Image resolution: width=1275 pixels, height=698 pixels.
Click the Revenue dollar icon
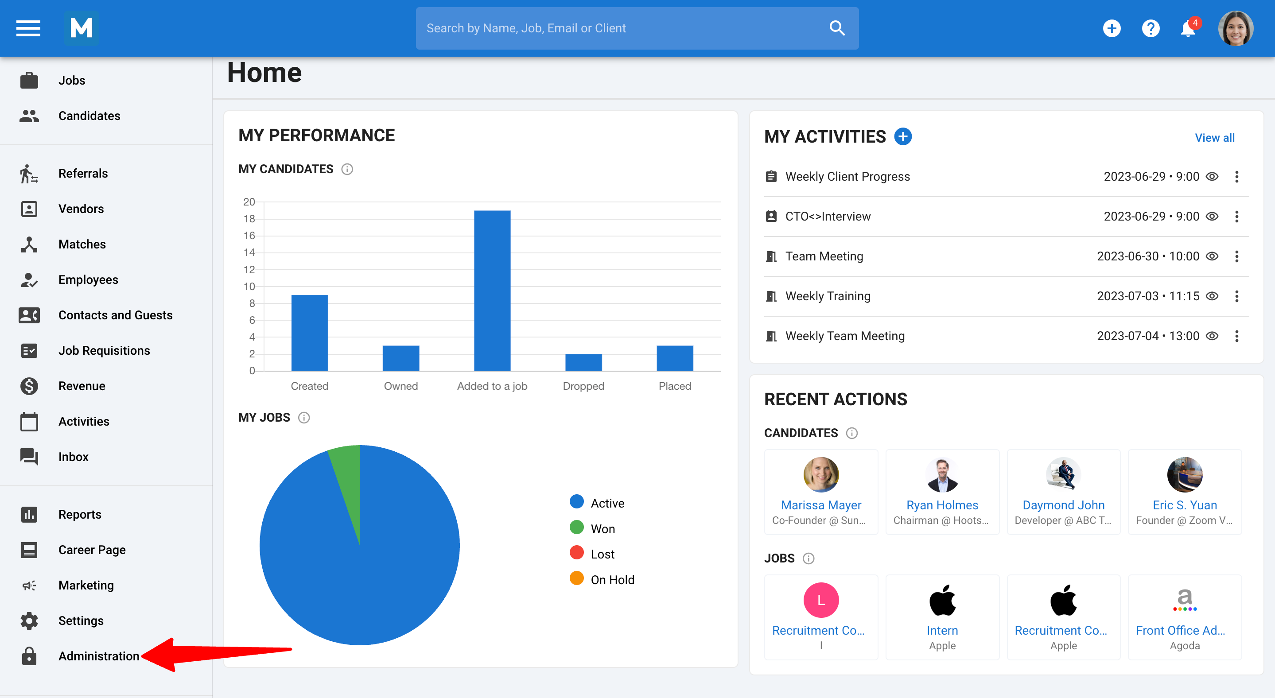pyautogui.click(x=29, y=386)
